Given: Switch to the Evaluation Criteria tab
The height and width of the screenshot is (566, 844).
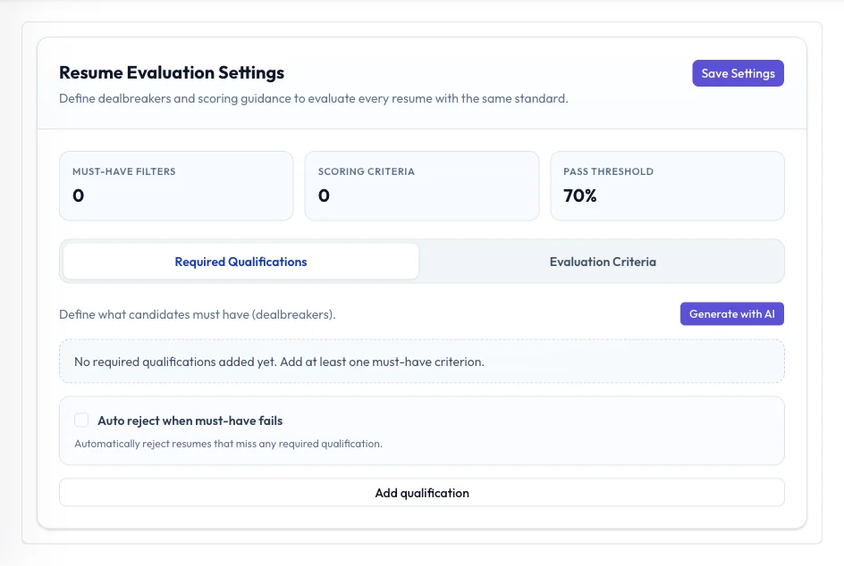Looking at the screenshot, I should (x=603, y=262).
